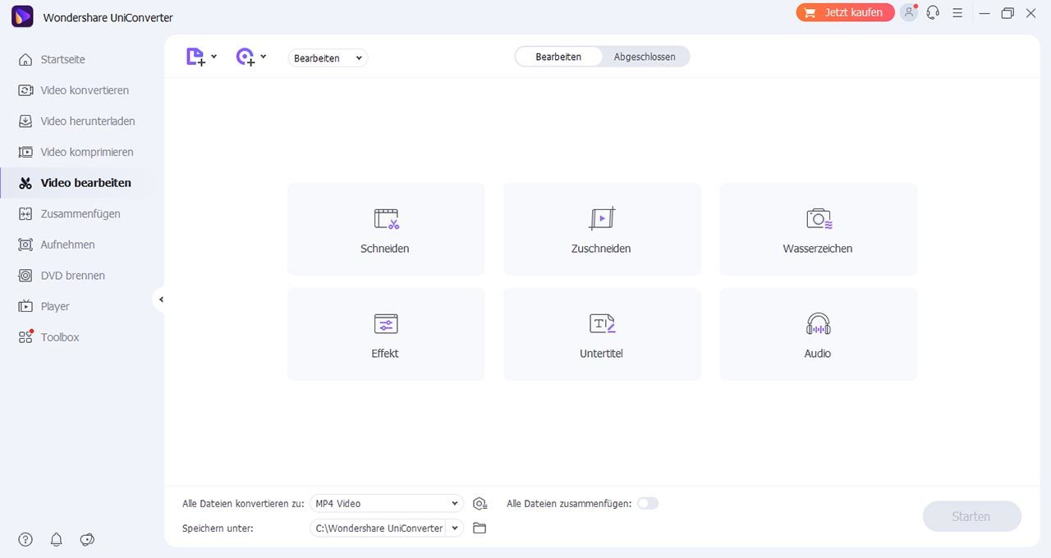The width and height of the screenshot is (1051, 558).
Task: Open the feedback icon at bottom left
Action: pyautogui.click(x=88, y=539)
